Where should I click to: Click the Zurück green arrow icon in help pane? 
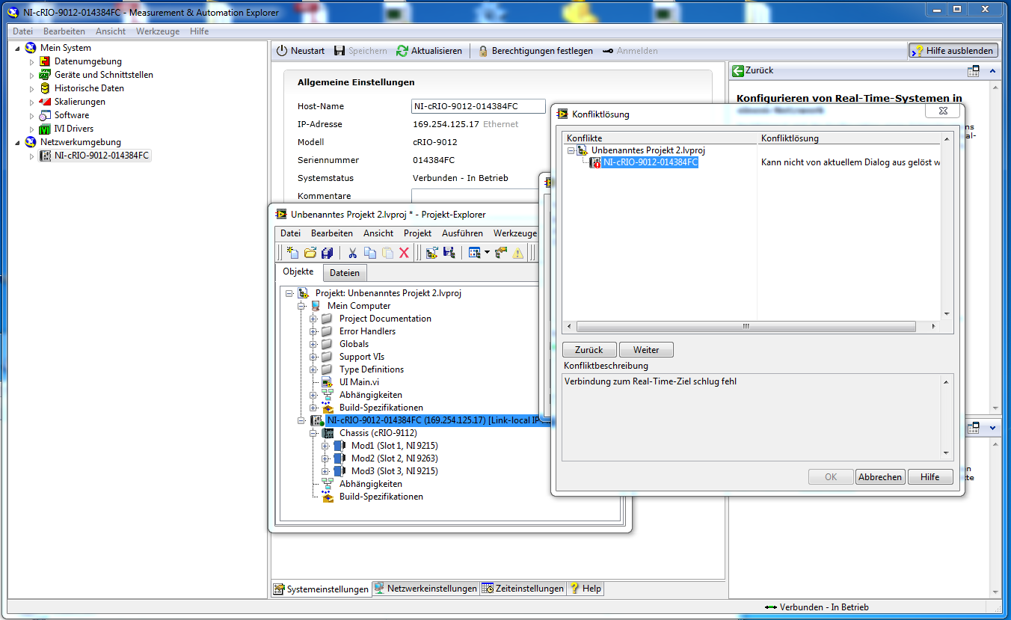[x=737, y=70]
